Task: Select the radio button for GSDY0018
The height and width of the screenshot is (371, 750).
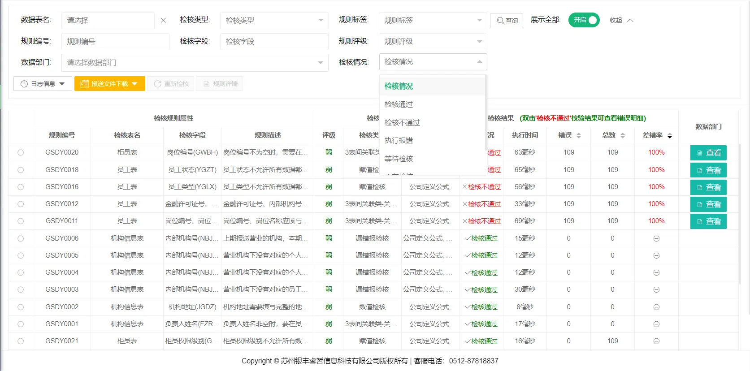Action: point(21,170)
